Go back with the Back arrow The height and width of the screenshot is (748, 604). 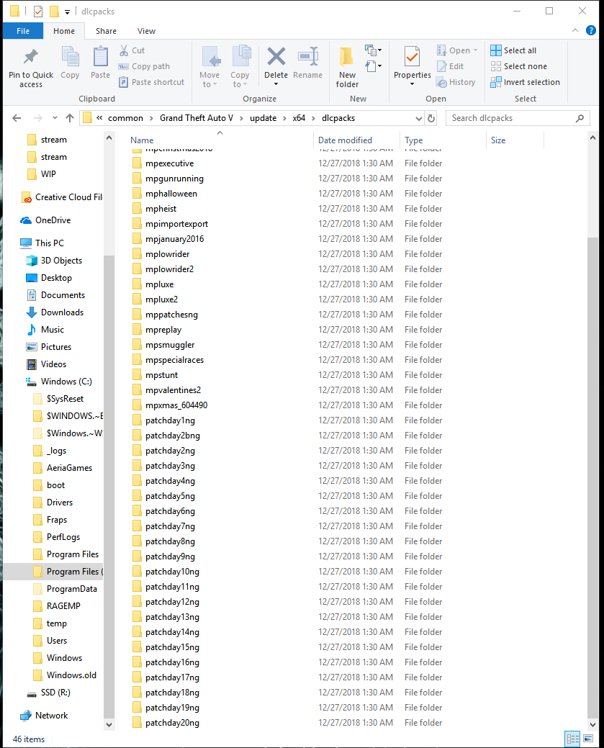click(17, 118)
